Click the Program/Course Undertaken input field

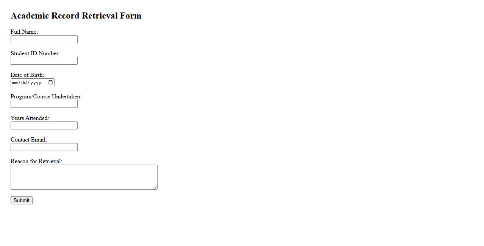[44, 104]
